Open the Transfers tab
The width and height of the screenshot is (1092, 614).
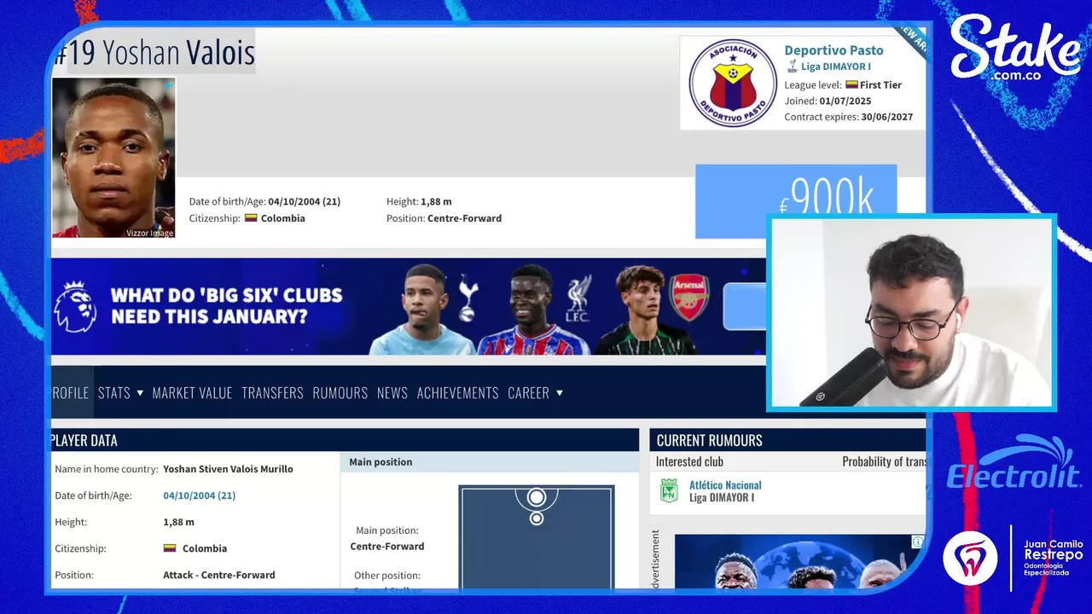tap(272, 393)
